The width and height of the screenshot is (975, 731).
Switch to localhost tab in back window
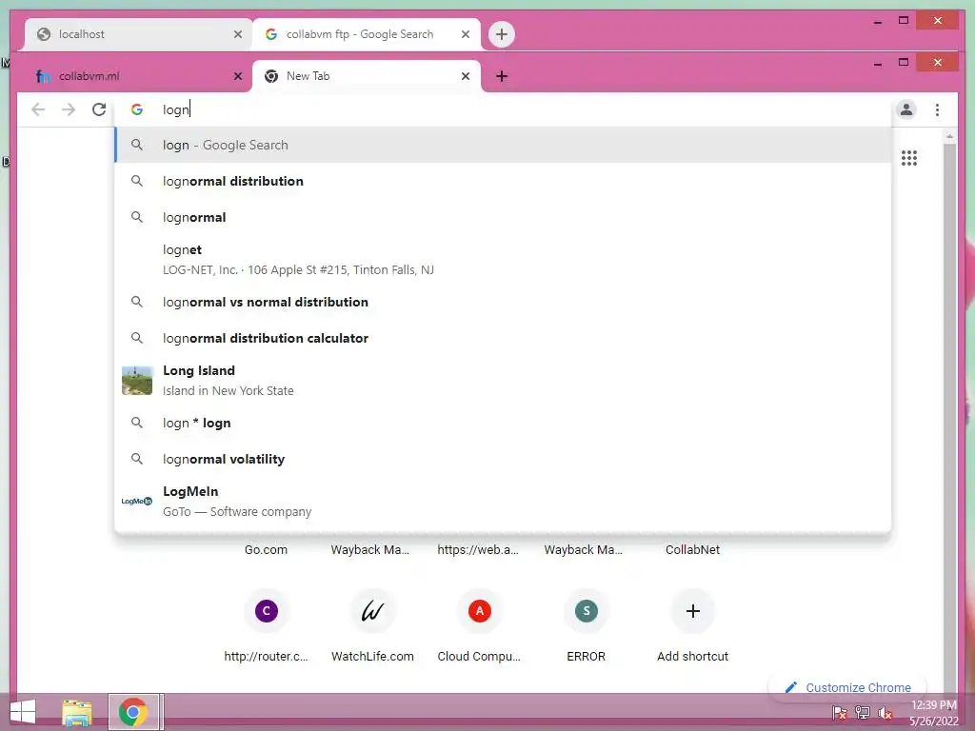pyautogui.click(x=138, y=34)
